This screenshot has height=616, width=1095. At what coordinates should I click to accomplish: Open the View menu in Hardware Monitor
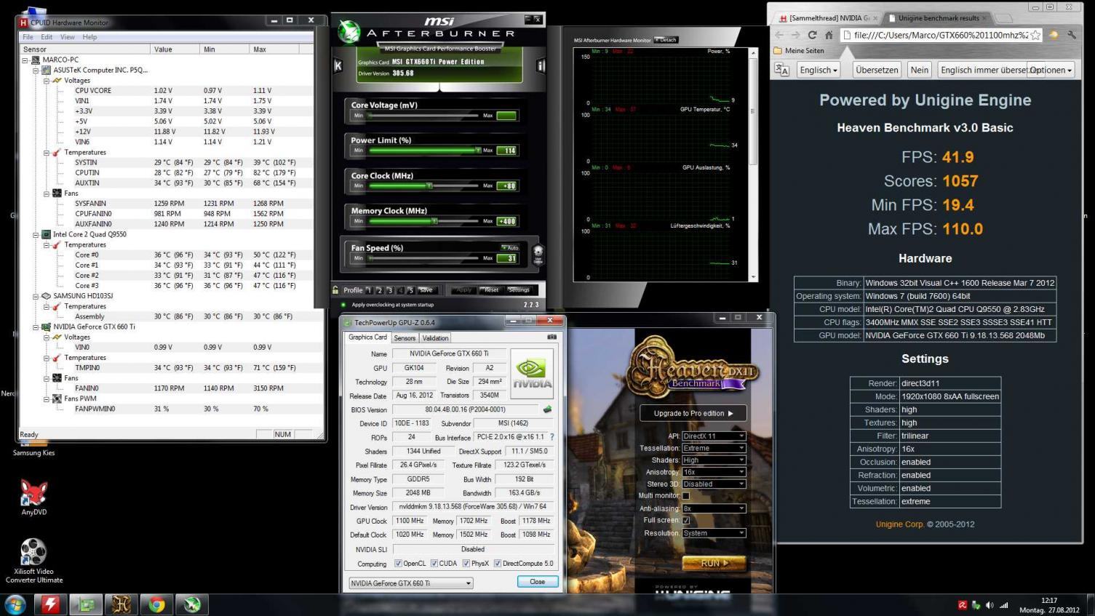point(68,37)
